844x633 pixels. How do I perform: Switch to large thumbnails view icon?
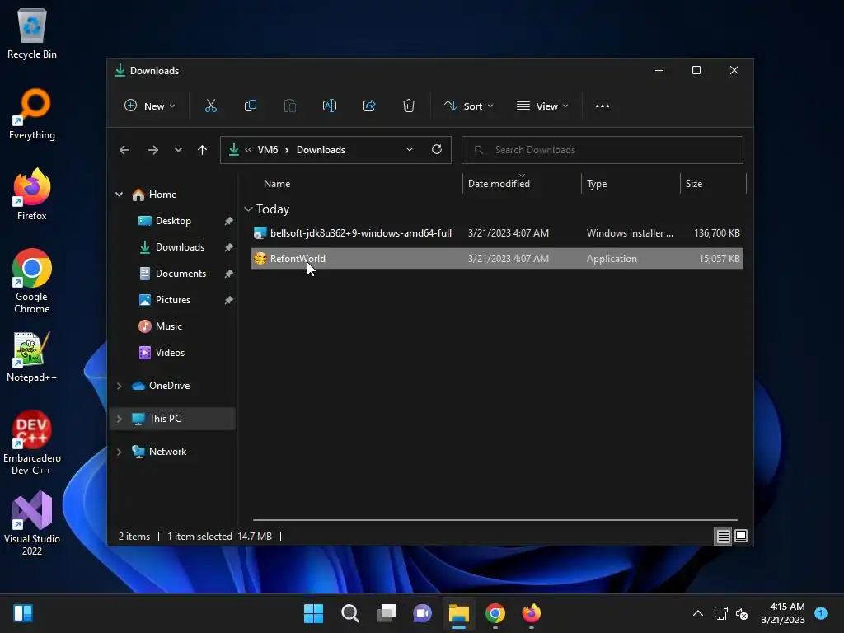click(741, 536)
